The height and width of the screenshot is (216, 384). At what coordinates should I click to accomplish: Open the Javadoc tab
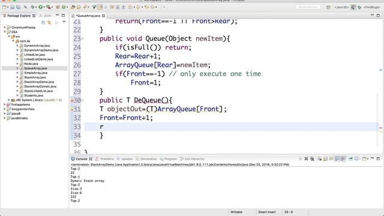pos(124,159)
